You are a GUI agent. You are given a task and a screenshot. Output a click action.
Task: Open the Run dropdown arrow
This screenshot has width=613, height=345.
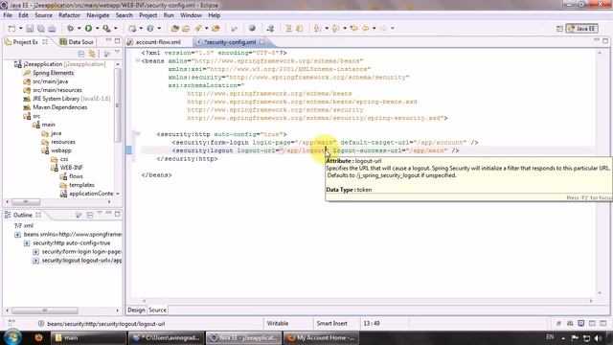[x=97, y=28]
